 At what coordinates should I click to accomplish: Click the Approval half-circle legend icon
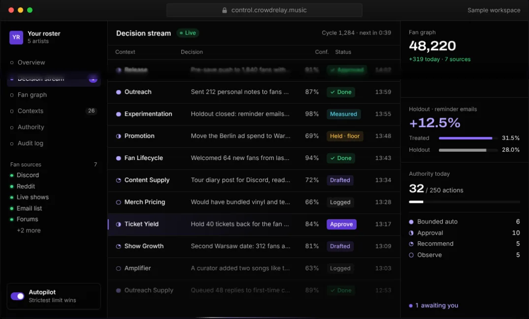click(x=411, y=233)
